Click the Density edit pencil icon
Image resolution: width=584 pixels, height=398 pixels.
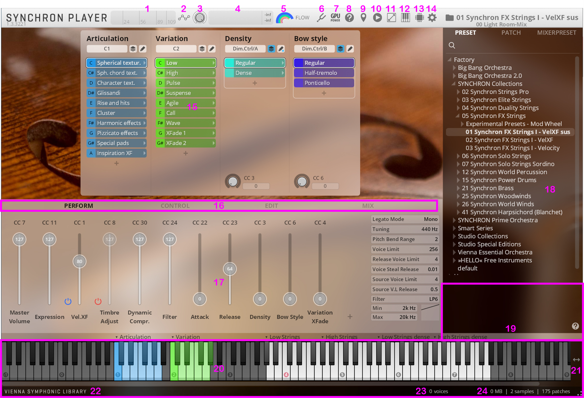click(281, 49)
